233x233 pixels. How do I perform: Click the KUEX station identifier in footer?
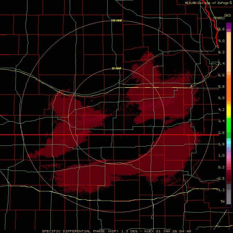tap(149, 231)
